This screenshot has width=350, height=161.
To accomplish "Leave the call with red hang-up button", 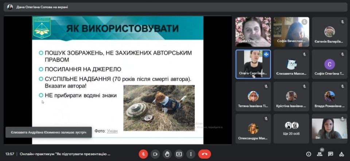I will coord(205,154).
